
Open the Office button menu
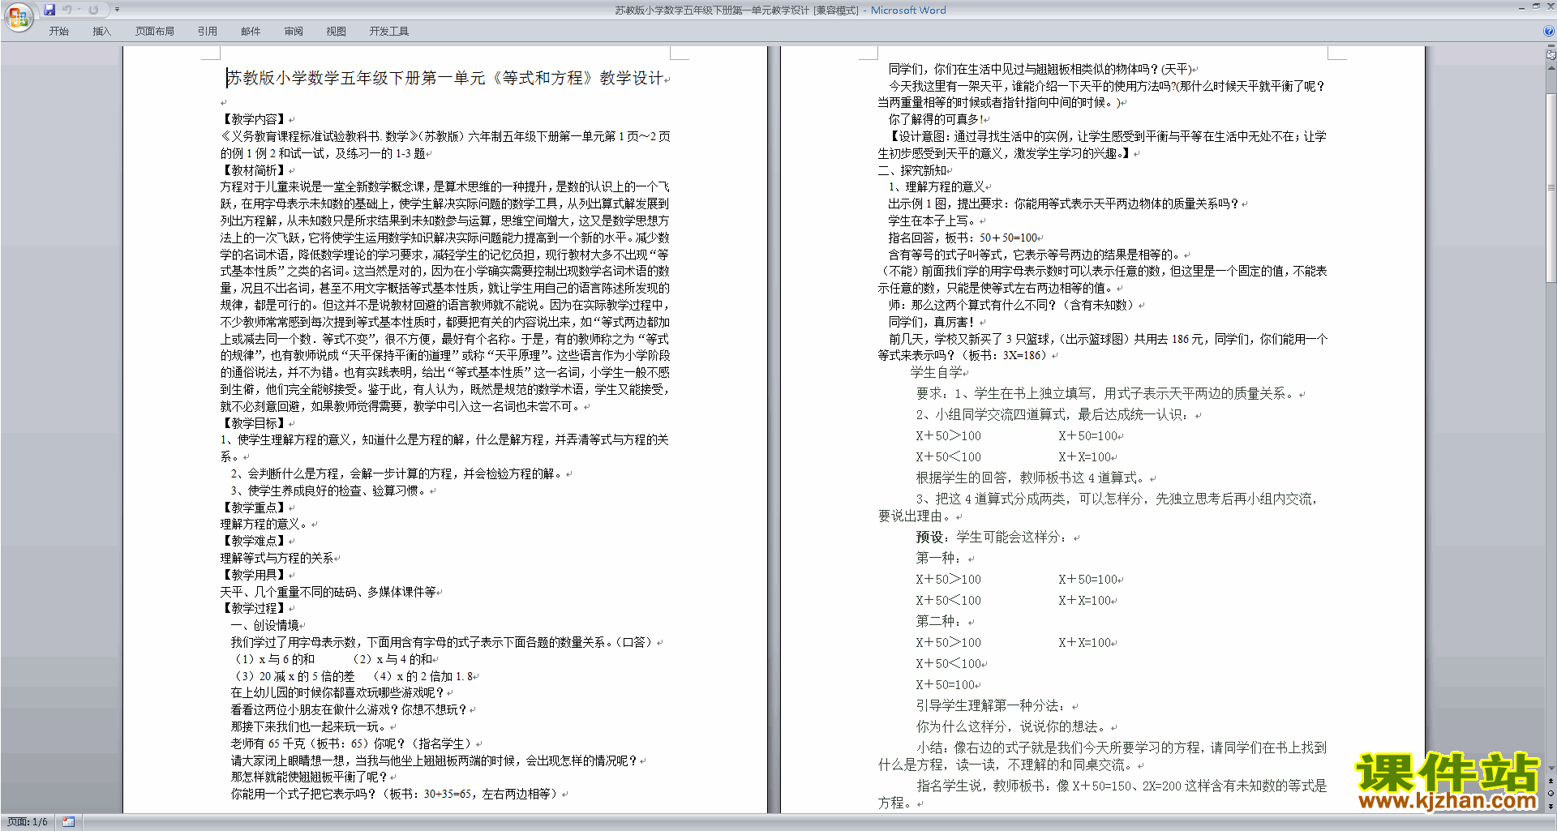(18, 16)
